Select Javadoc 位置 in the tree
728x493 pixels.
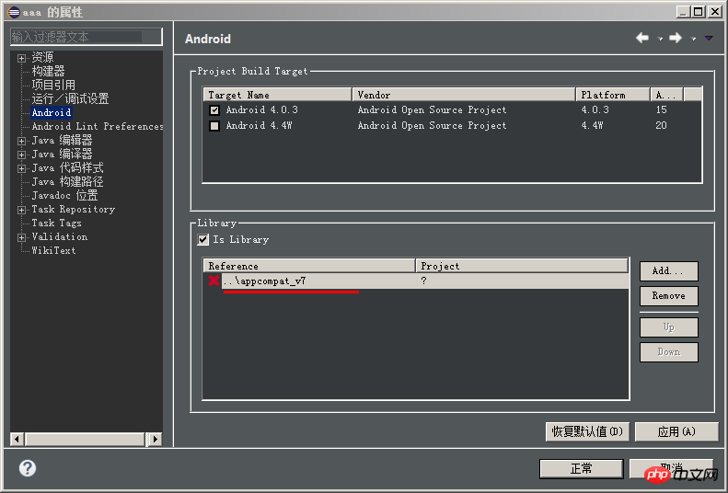click(64, 195)
